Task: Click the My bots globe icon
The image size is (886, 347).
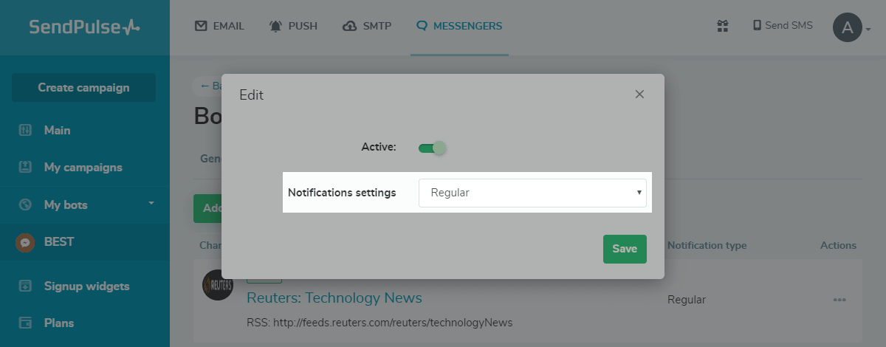Action: tap(25, 205)
